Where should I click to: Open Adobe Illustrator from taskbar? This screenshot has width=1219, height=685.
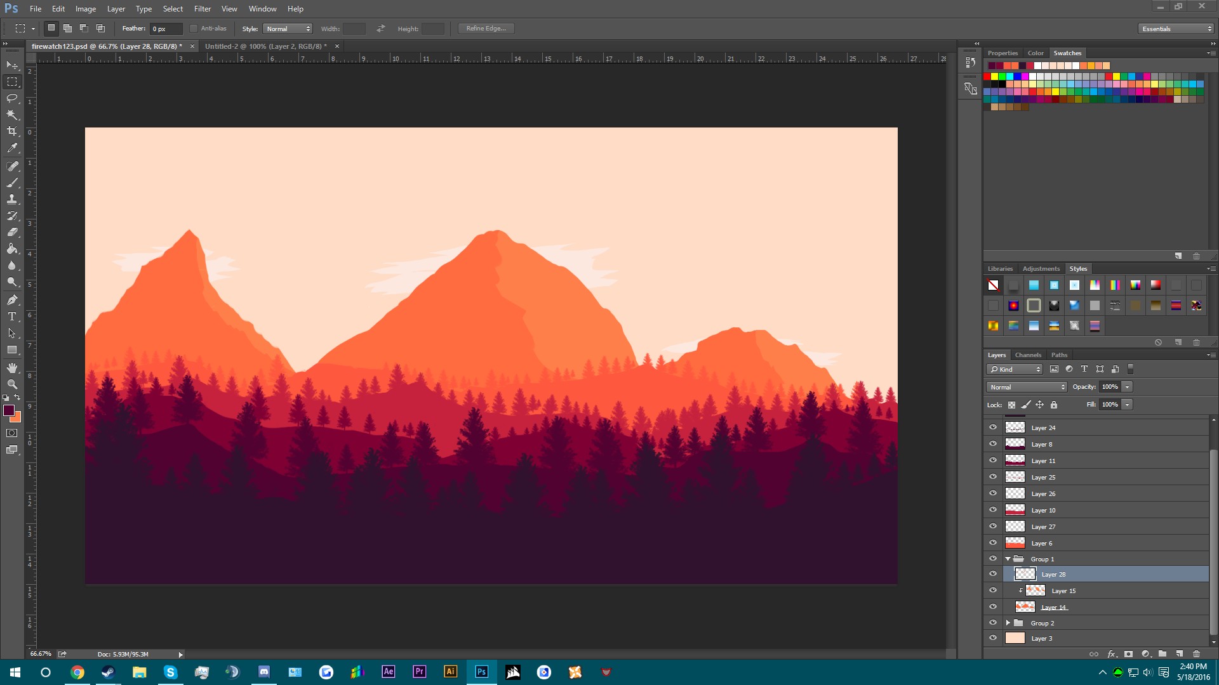coord(450,672)
